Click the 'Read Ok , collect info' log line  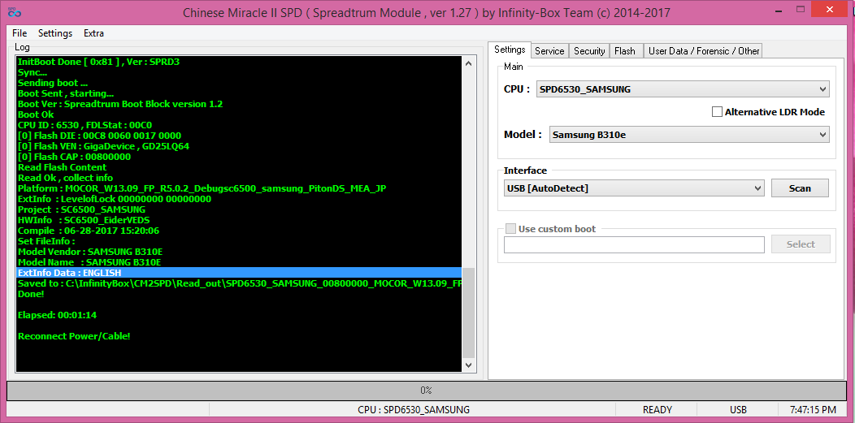pyautogui.click(x=66, y=178)
